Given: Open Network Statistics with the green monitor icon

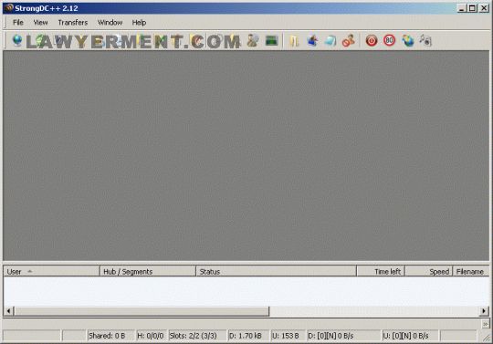Looking at the screenshot, I should click(271, 40).
